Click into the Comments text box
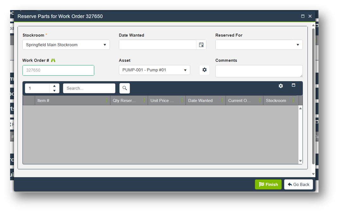This screenshot has height=213, width=339. (259, 71)
